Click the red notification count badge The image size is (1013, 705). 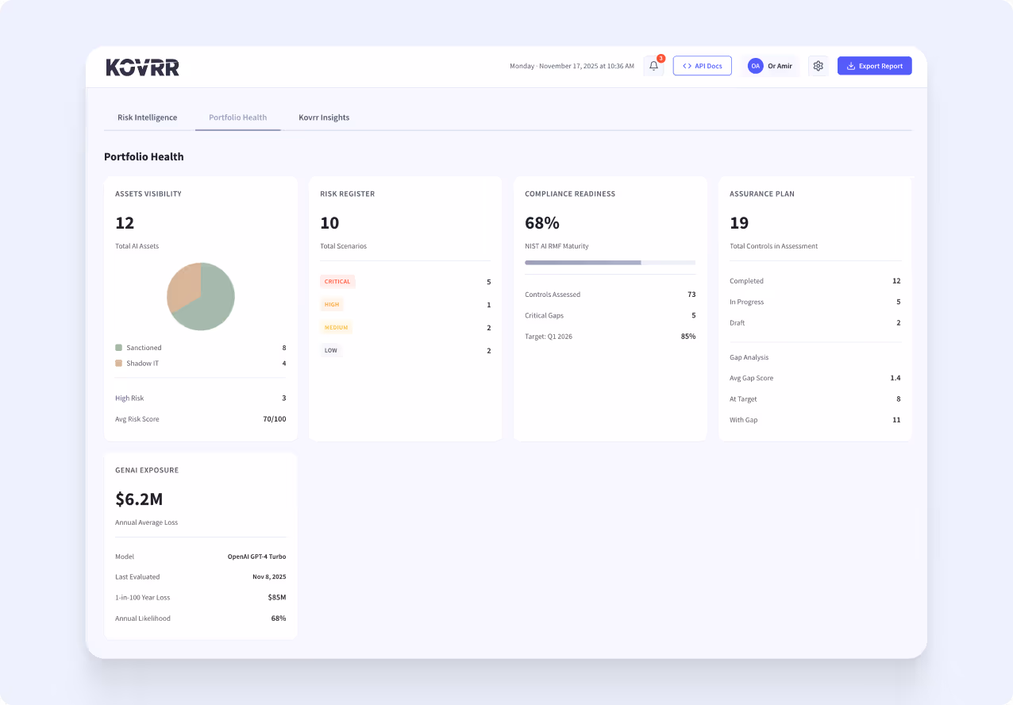[660, 58]
